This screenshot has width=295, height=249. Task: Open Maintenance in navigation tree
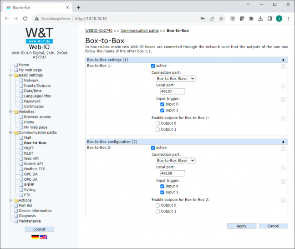(x=30, y=221)
